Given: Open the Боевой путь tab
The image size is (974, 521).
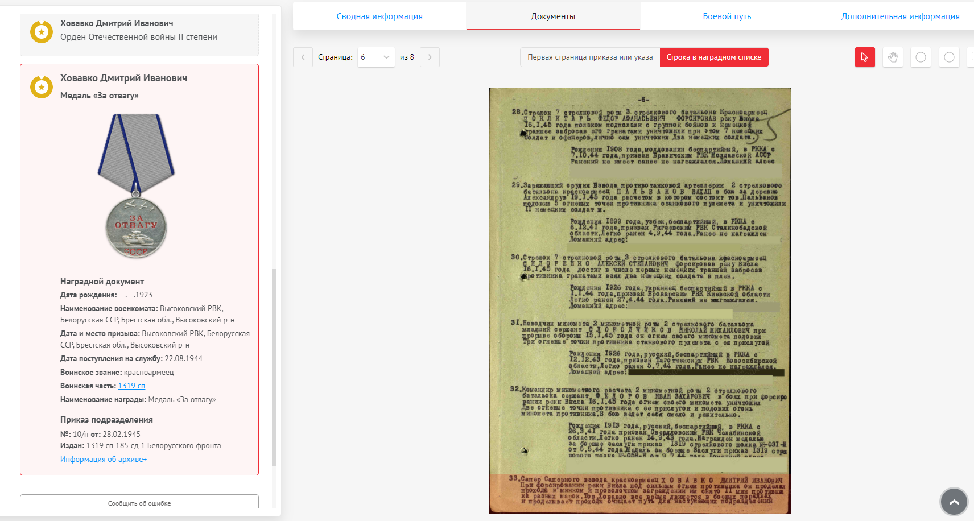Looking at the screenshot, I should [x=727, y=16].
